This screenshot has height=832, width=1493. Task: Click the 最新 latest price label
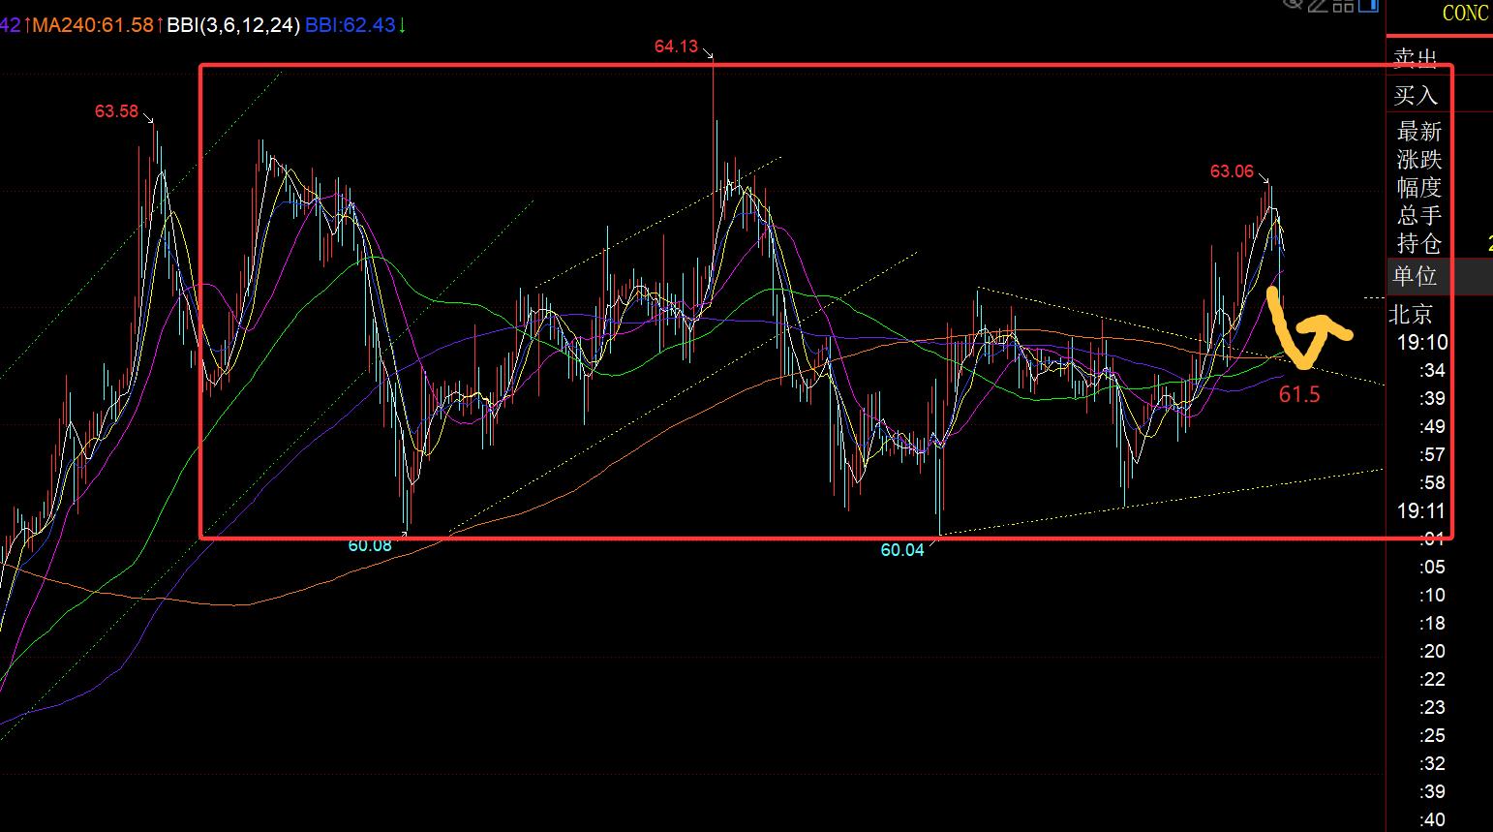[1418, 132]
